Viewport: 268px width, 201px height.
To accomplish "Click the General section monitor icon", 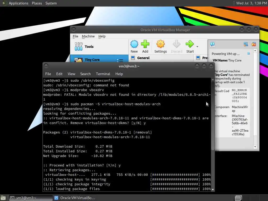I will [x=133, y=58].
